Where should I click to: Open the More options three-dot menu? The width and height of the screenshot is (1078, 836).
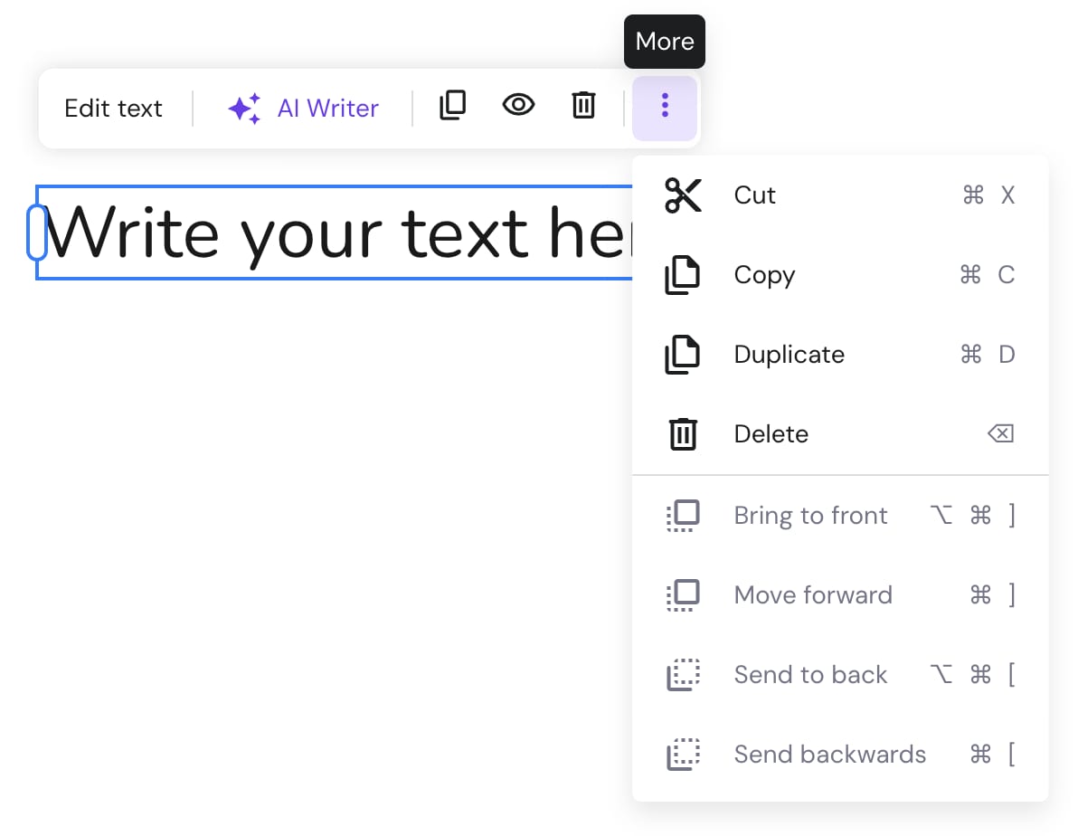665,106
